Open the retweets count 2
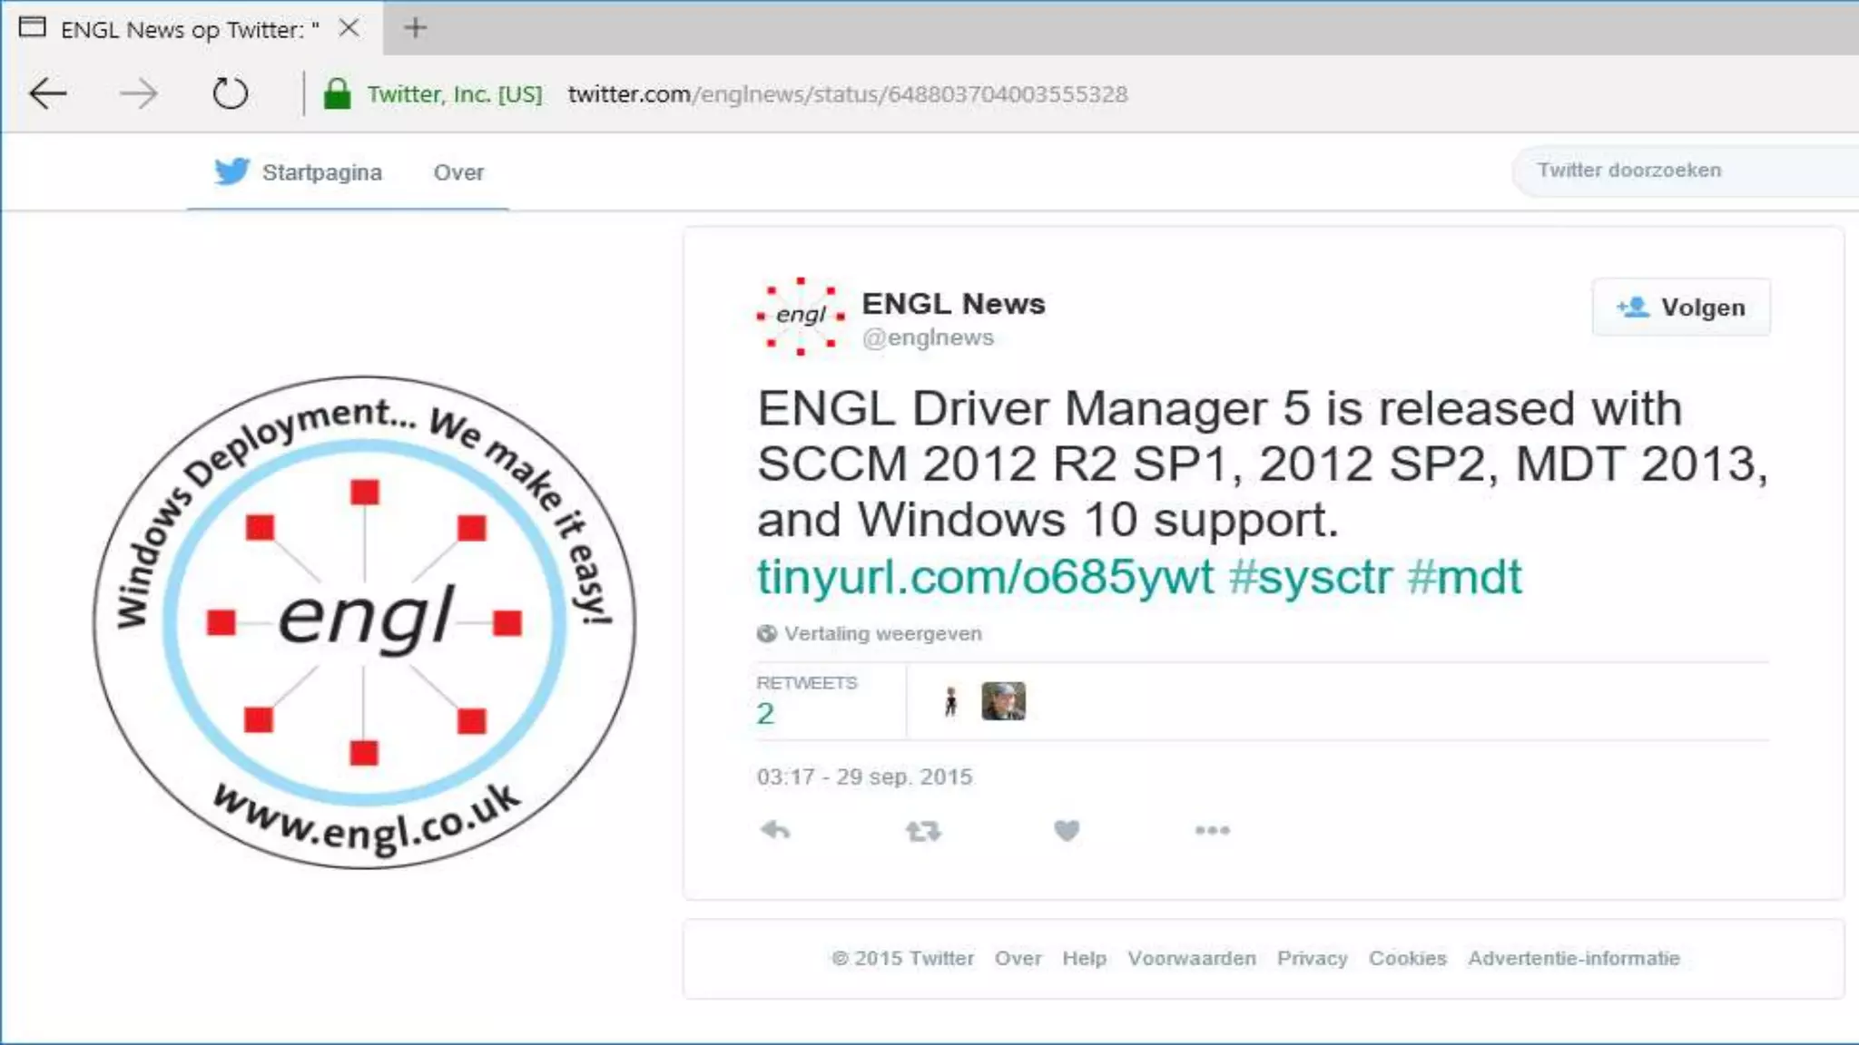 point(765,714)
